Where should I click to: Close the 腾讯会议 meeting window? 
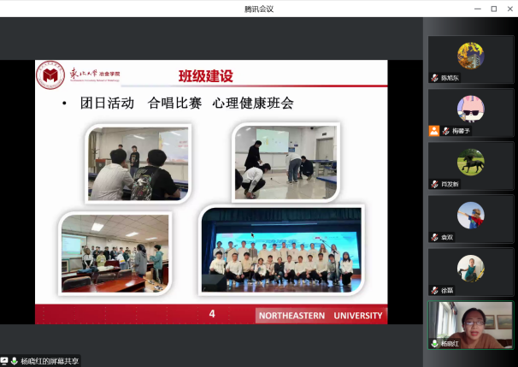point(509,9)
